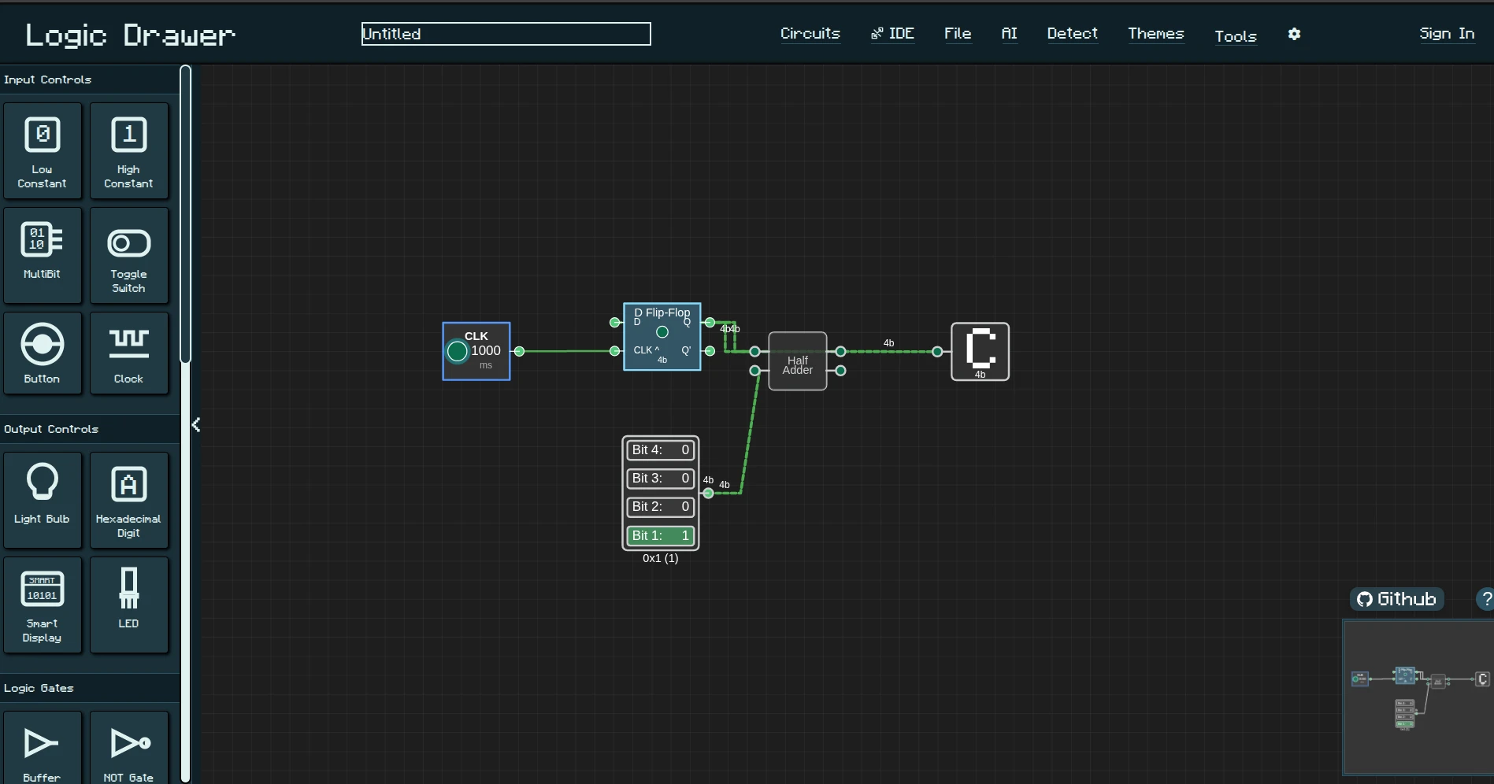This screenshot has height=784, width=1494.
Task: Add a MultiBit input control
Action: click(43, 255)
